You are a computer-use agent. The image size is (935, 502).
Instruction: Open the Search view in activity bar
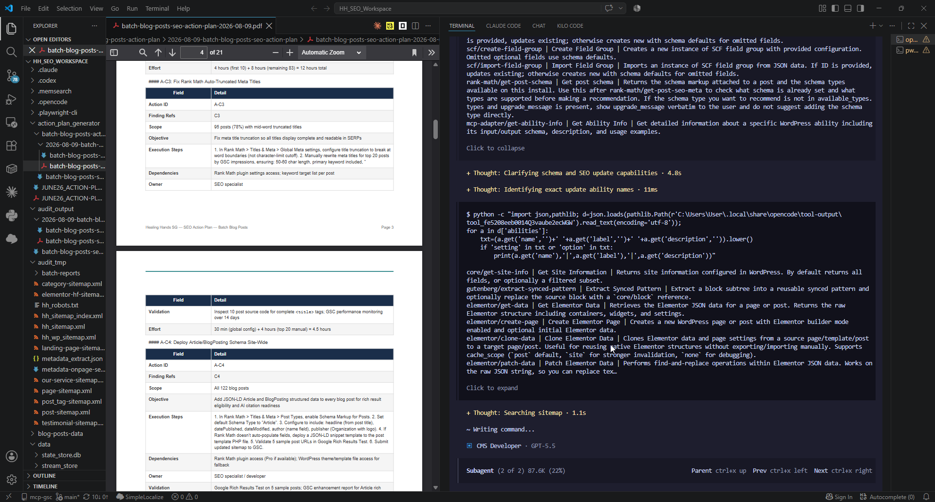(x=12, y=52)
